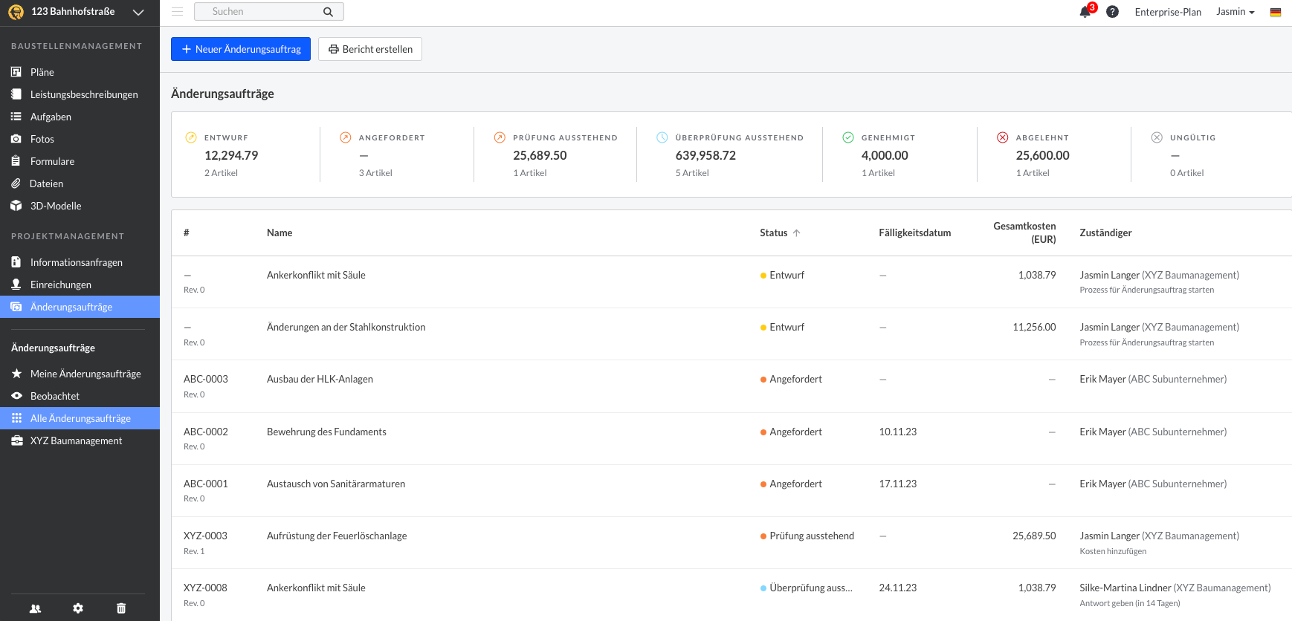Open team members icon at sidebar bottom
The height and width of the screenshot is (621, 1292).
click(35, 608)
